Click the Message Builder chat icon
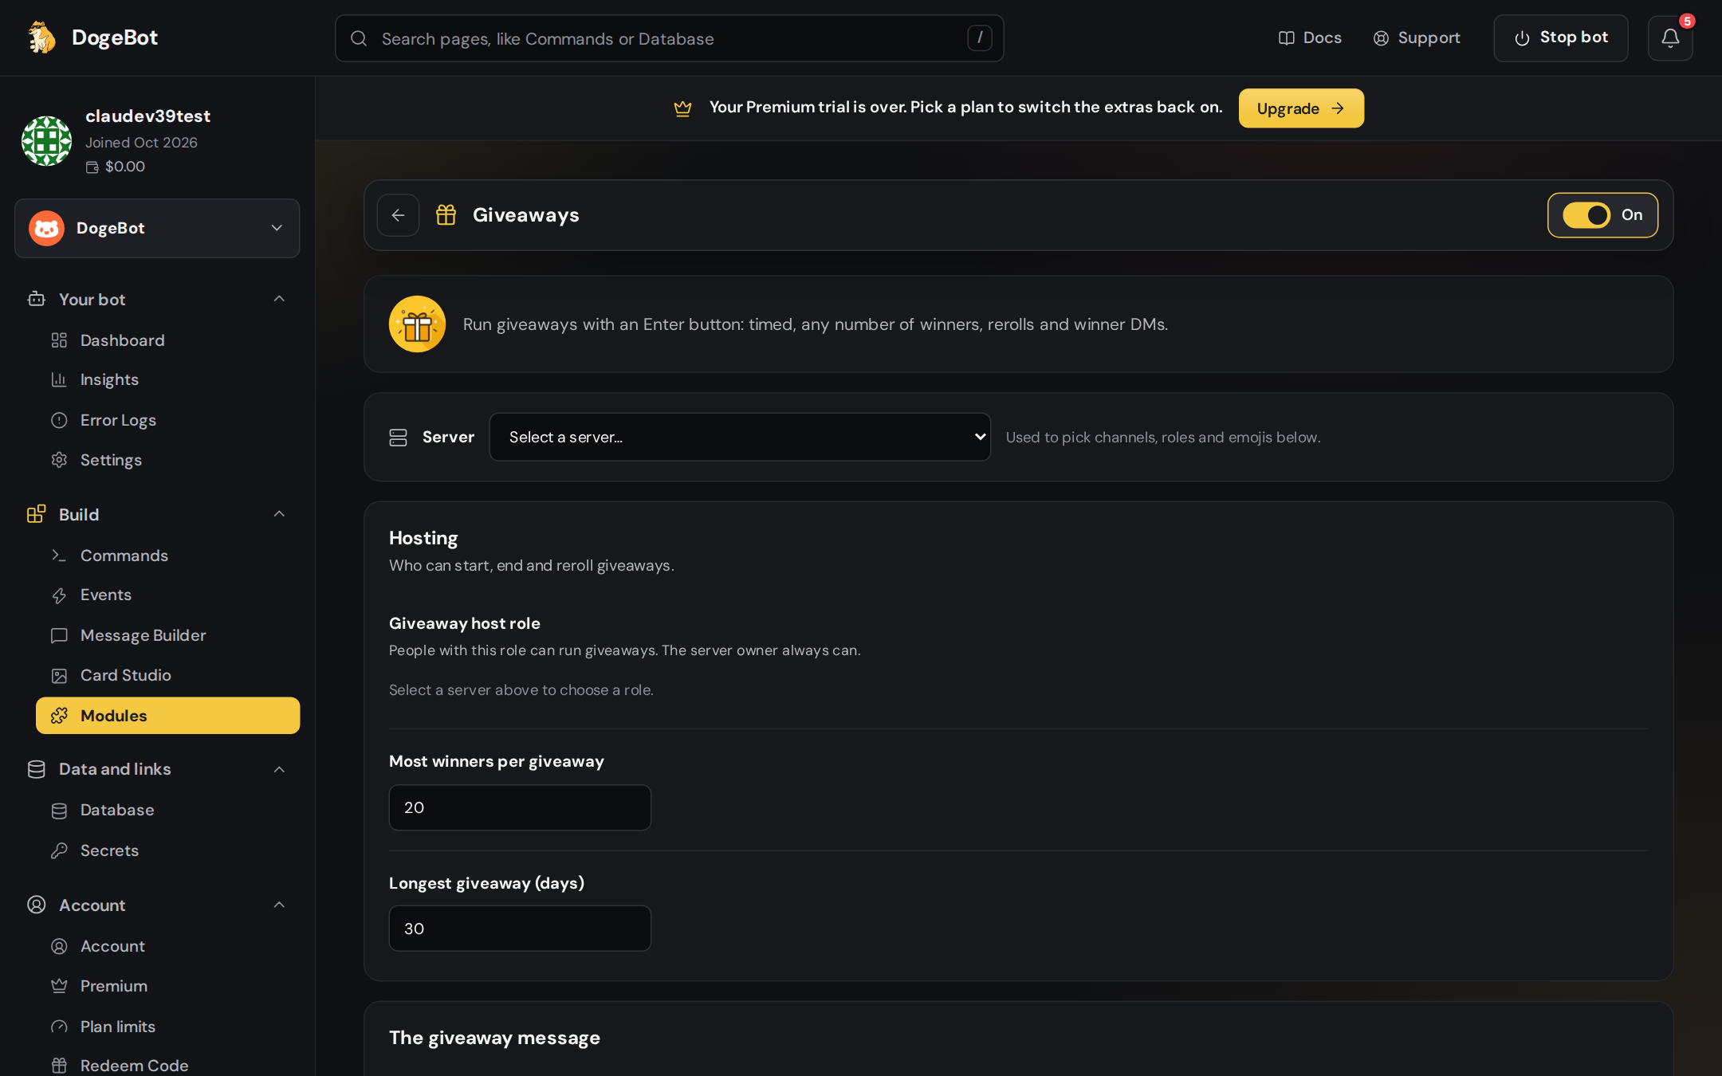The width and height of the screenshot is (1722, 1076). (x=59, y=635)
